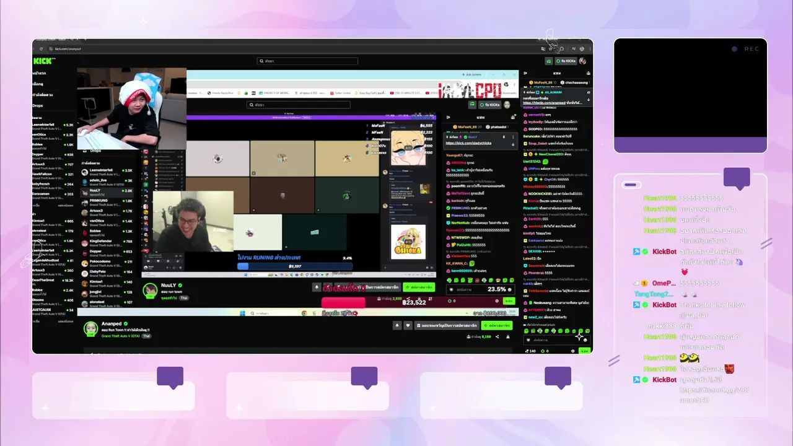Open chat settings gear below message input

573,351
